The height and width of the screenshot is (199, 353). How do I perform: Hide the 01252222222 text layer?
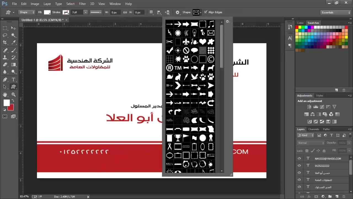point(299,166)
